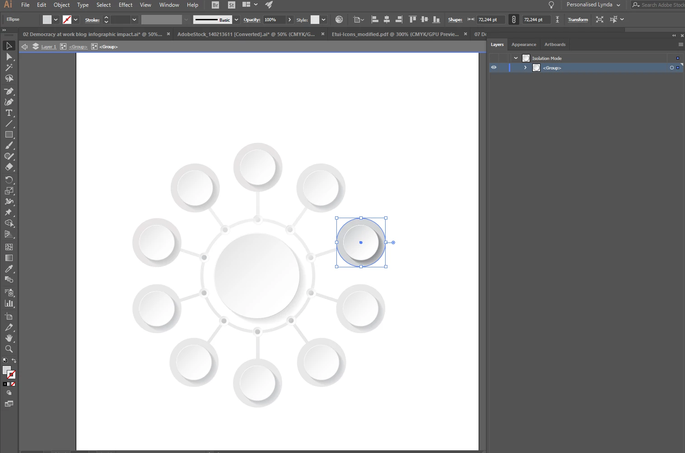Collapse the Isolation Mode layer
The height and width of the screenshot is (453, 685).
point(516,58)
